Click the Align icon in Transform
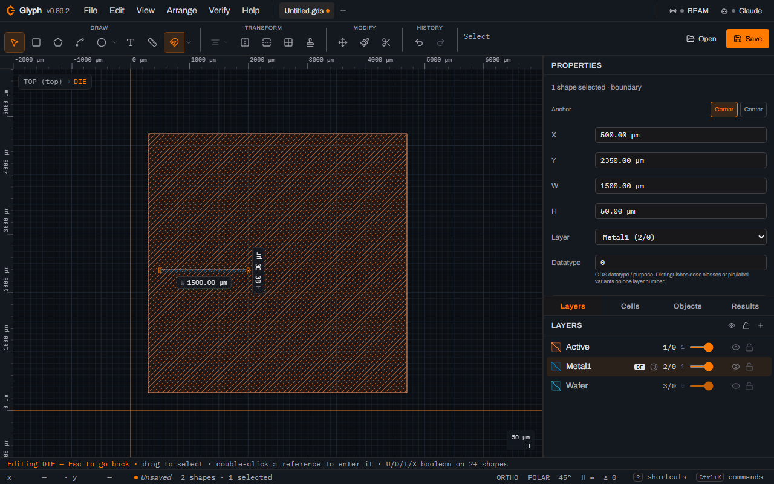Screen dimensions: 774x484 pos(215,42)
